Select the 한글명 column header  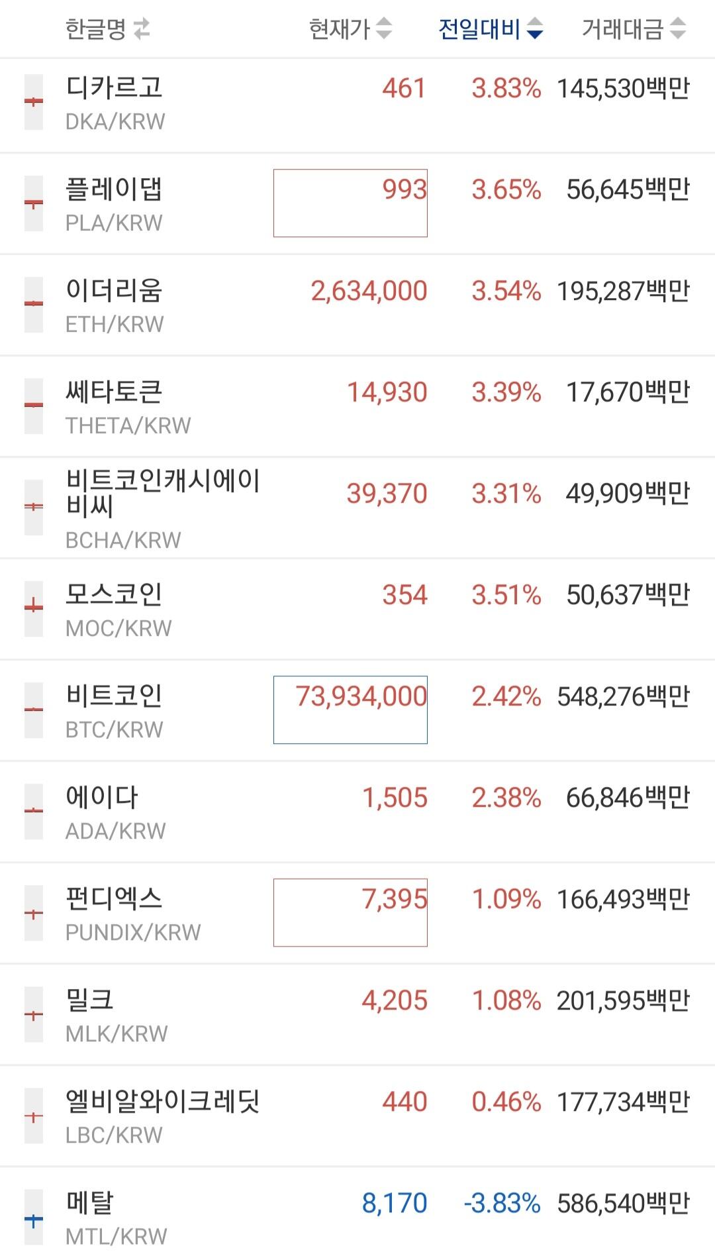95,29
